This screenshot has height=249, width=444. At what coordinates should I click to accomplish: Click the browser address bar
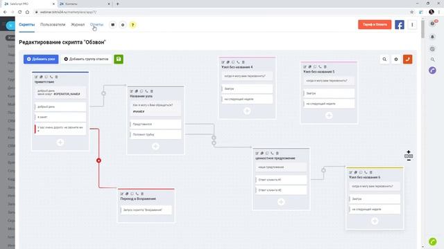click(x=221, y=12)
